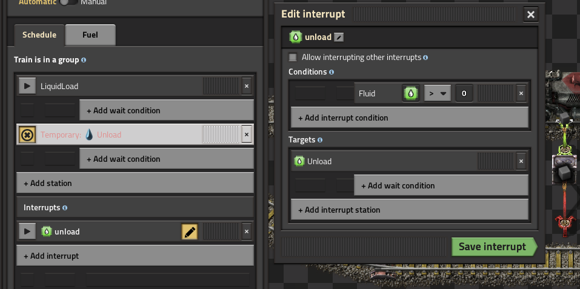The image size is (580, 289).
Task: Enable Allow interrupting other interrupts checkbox
Action: click(x=293, y=58)
